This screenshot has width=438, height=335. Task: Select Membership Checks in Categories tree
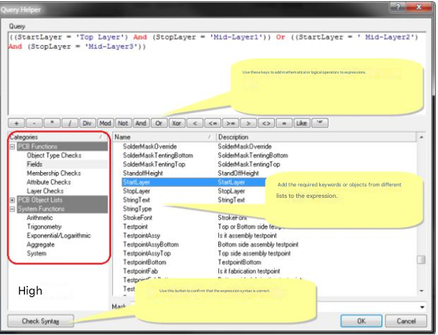[54, 173]
